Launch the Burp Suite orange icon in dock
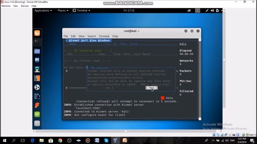This screenshot has height=144, width=257. click(x=37, y=78)
